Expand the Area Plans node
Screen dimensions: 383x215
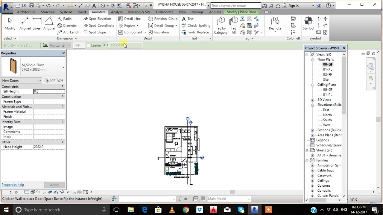click(x=312, y=135)
